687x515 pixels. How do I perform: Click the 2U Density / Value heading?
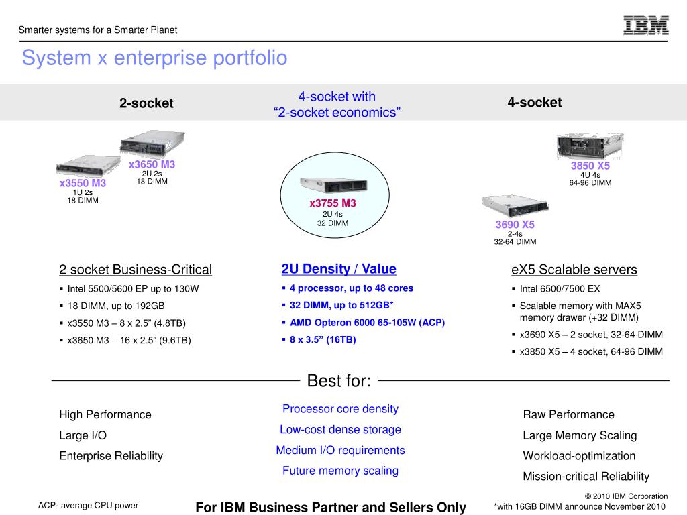pos(339,268)
